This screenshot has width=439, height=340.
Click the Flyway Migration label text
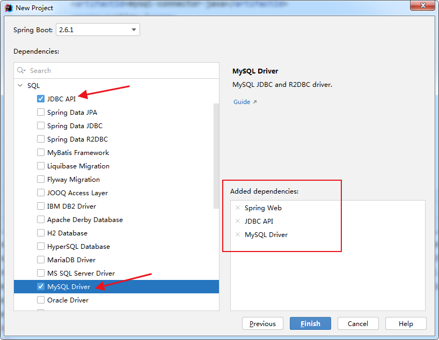(74, 180)
